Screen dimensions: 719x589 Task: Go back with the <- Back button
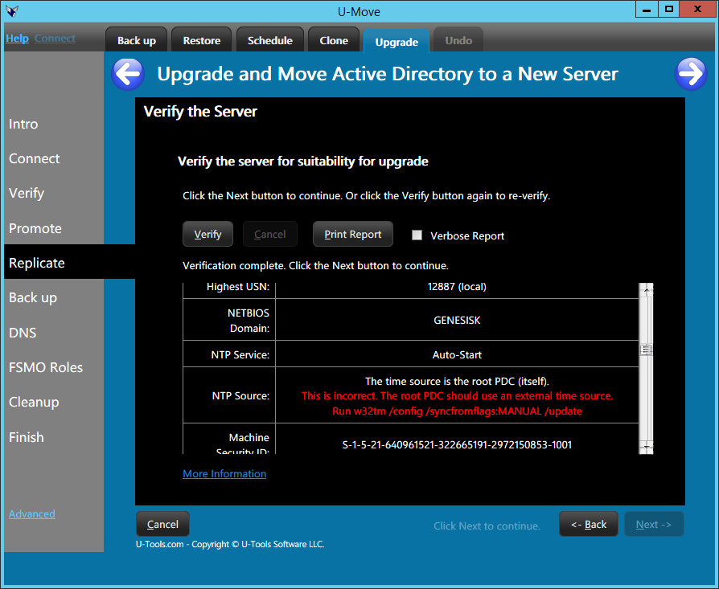click(589, 524)
